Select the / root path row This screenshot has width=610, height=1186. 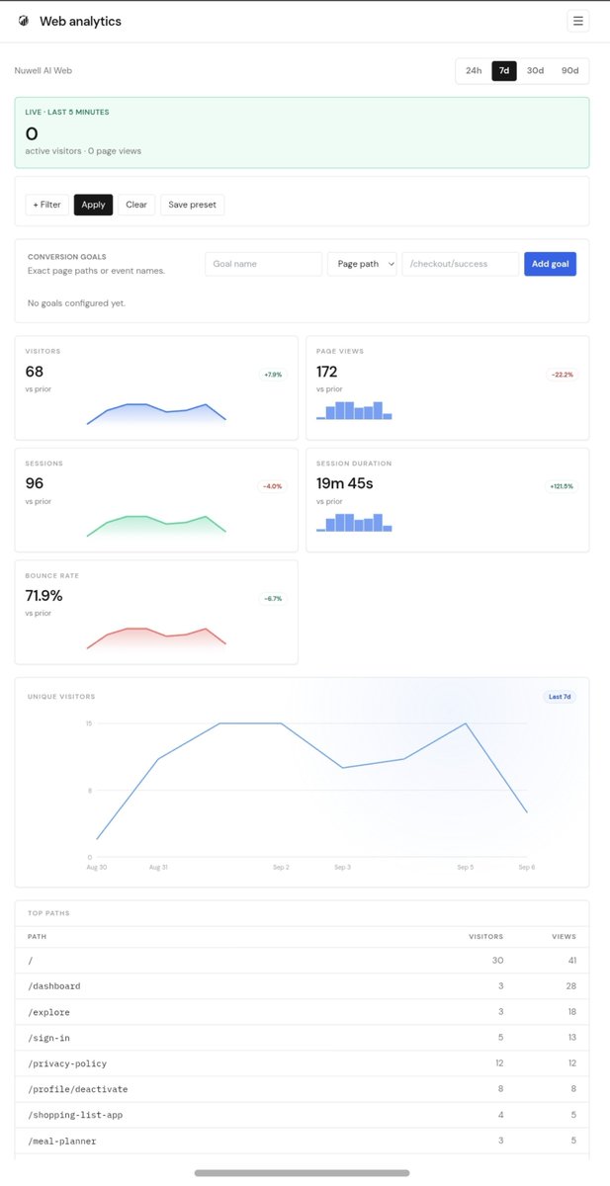click(302, 961)
